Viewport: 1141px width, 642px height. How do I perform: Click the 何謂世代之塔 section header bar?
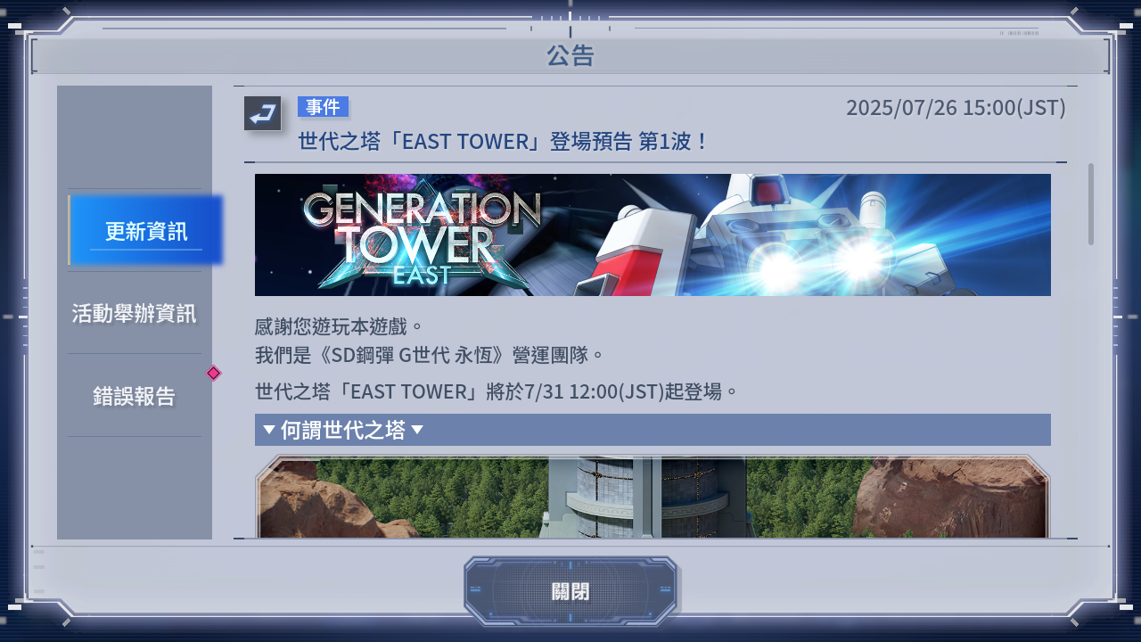653,430
